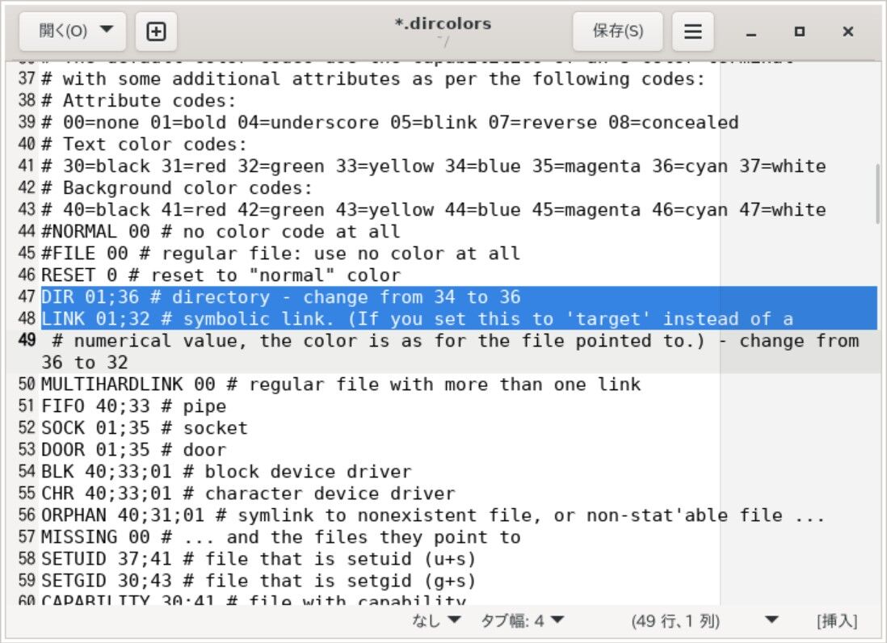Screen dimensions: 887x643
Task: Create a new tab with the + icon
Action: point(156,31)
